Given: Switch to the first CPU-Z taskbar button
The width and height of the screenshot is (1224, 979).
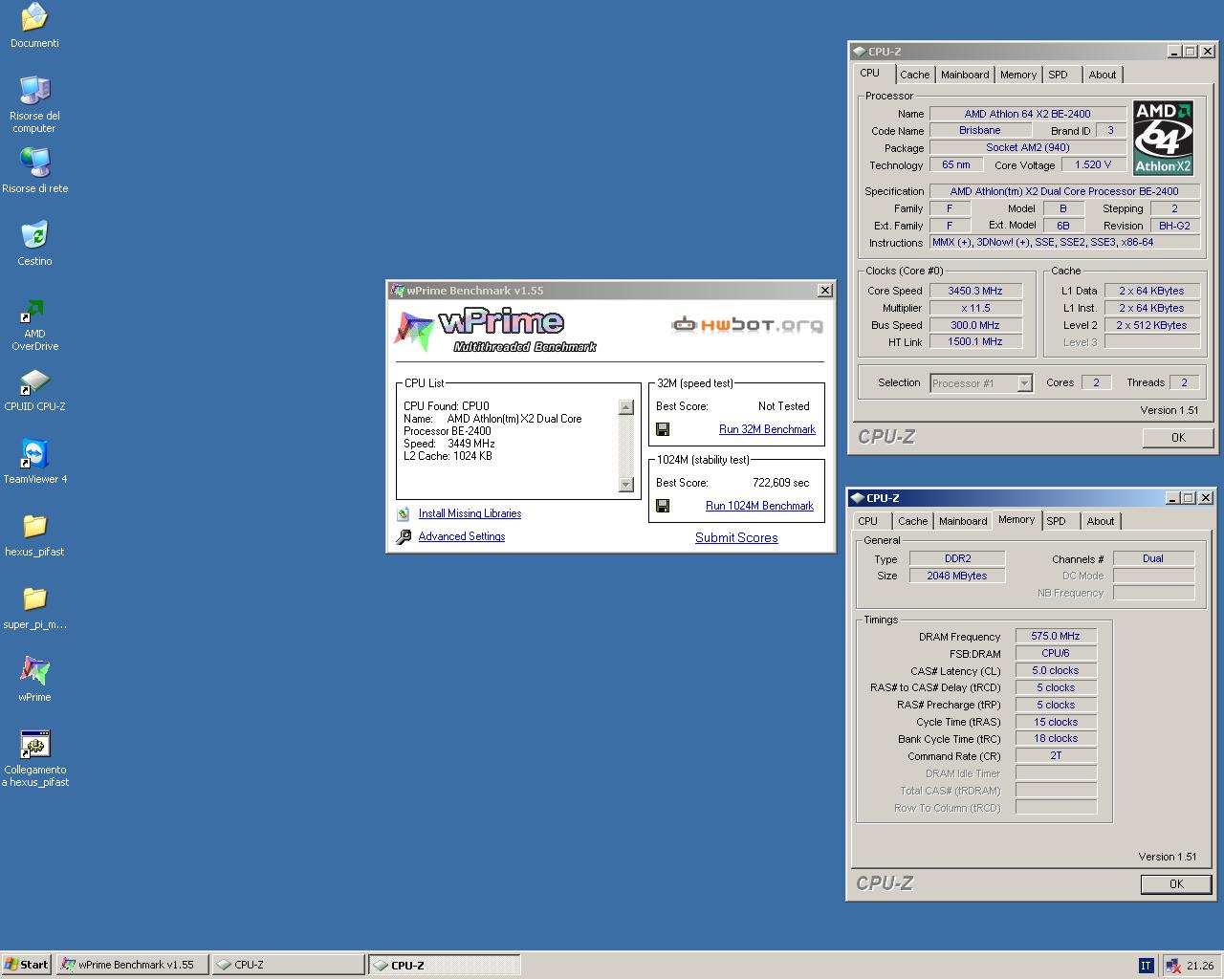Looking at the screenshot, I should click(288, 965).
